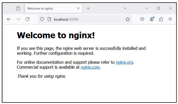The height and width of the screenshot is (104, 178).
Task: Select the 'Welcome to nginx!' tab
Action: tap(49, 8)
